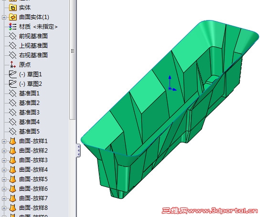Click the 草图2 sketch icon
The height and width of the screenshot is (217, 267).
[x=13, y=84]
